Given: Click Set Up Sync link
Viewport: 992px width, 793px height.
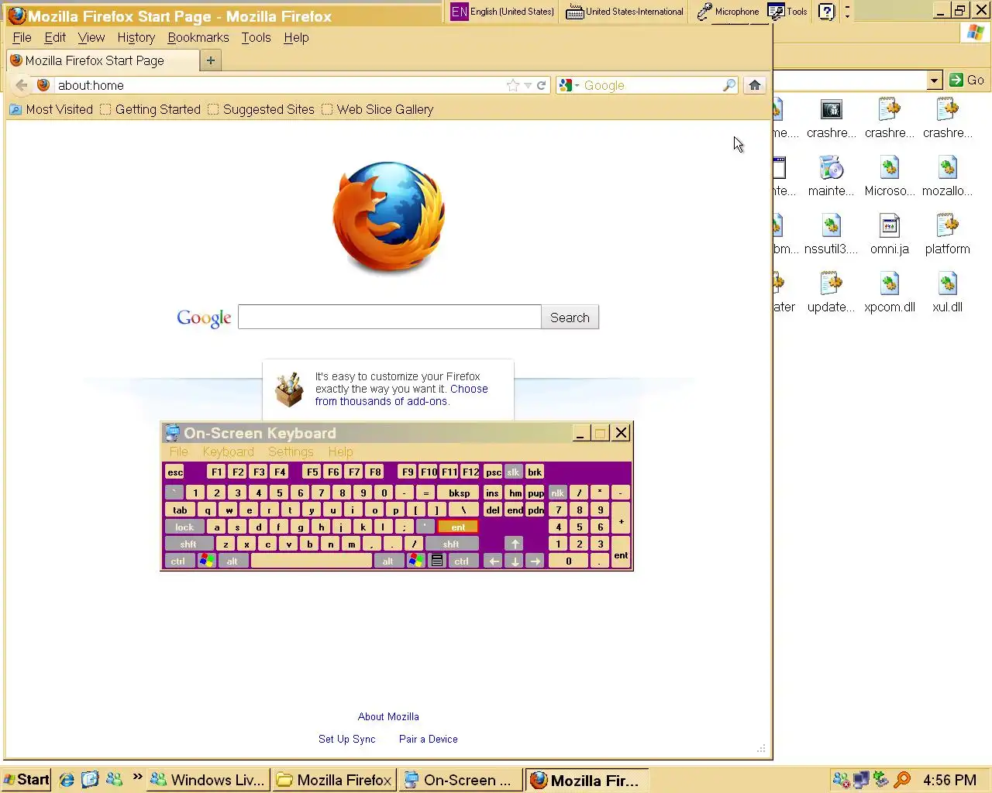Looking at the screenshot, I should (x=346, y=739).
